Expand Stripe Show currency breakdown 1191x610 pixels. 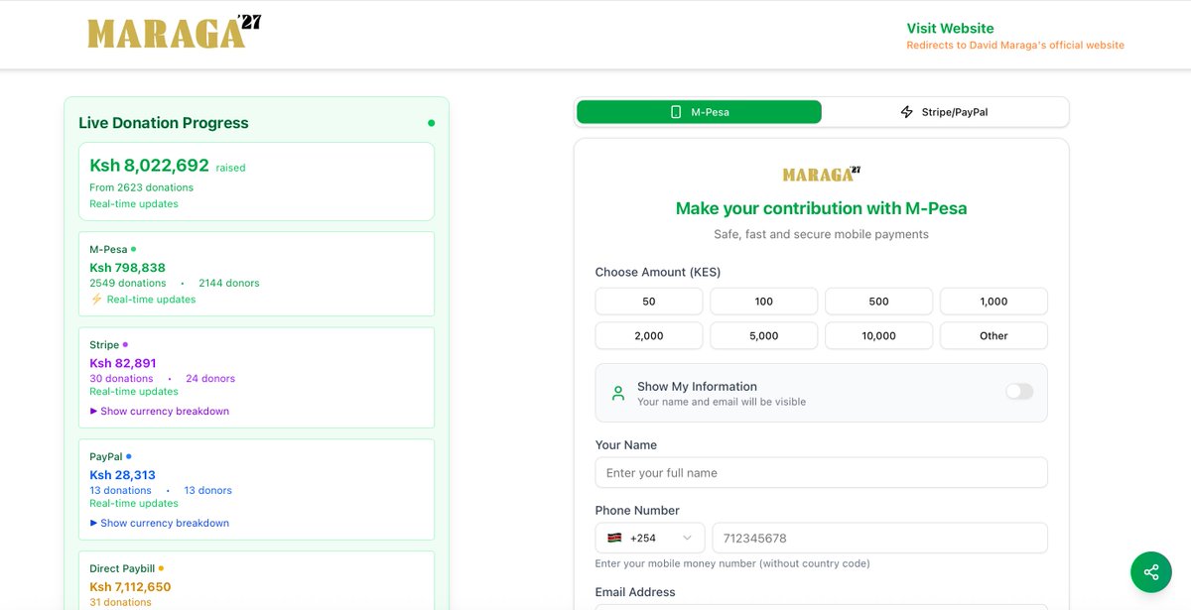click(160, 411)
